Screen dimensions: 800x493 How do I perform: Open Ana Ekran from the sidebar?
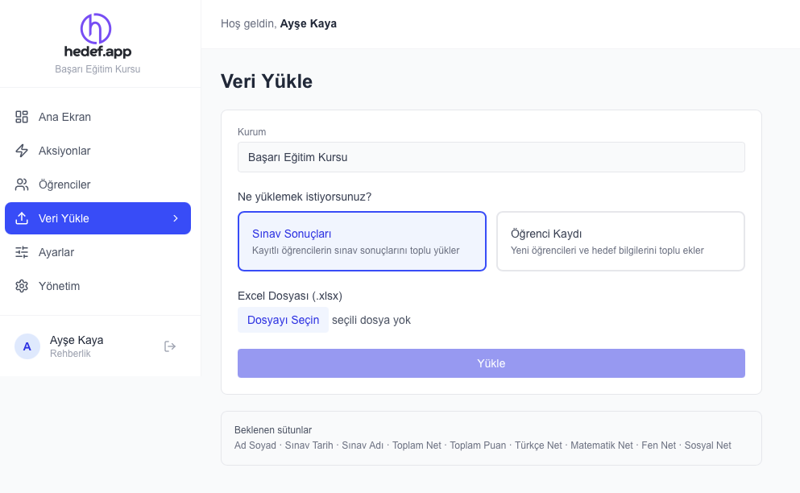98,117
